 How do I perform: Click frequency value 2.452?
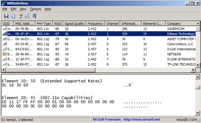[x=92, y=64]
